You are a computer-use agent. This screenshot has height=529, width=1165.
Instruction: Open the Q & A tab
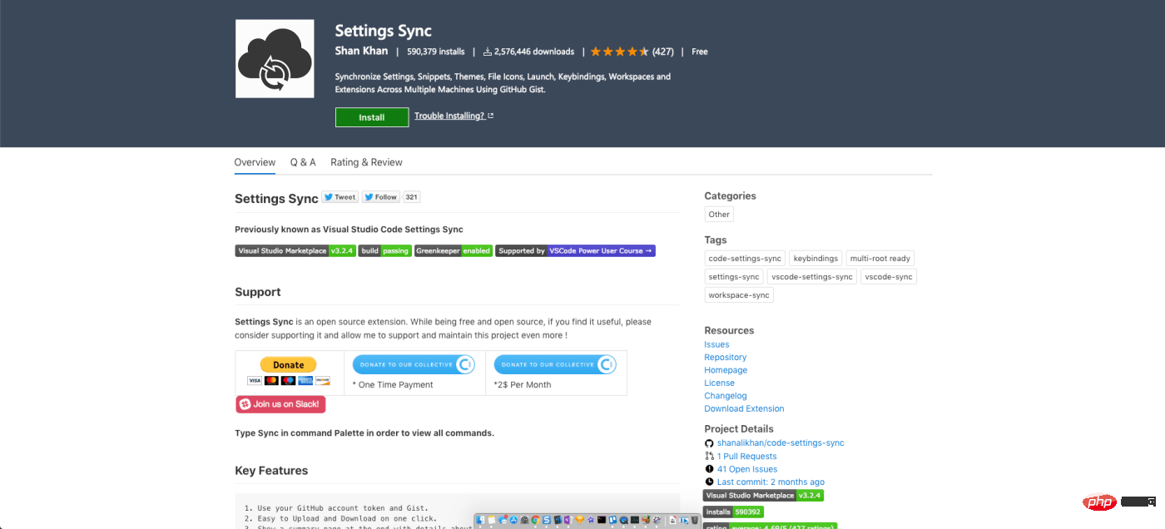click(303, 162)
